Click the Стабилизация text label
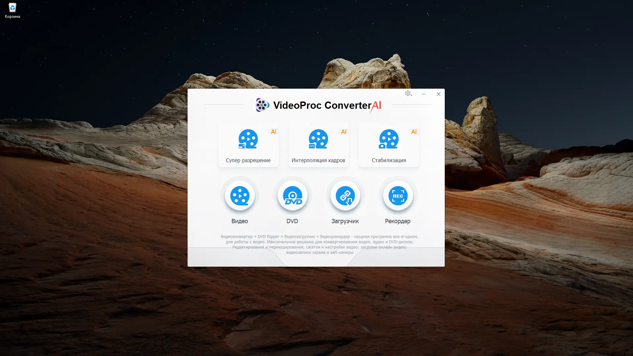This screenshot has width=633, height=356. [x=389, y=160]
